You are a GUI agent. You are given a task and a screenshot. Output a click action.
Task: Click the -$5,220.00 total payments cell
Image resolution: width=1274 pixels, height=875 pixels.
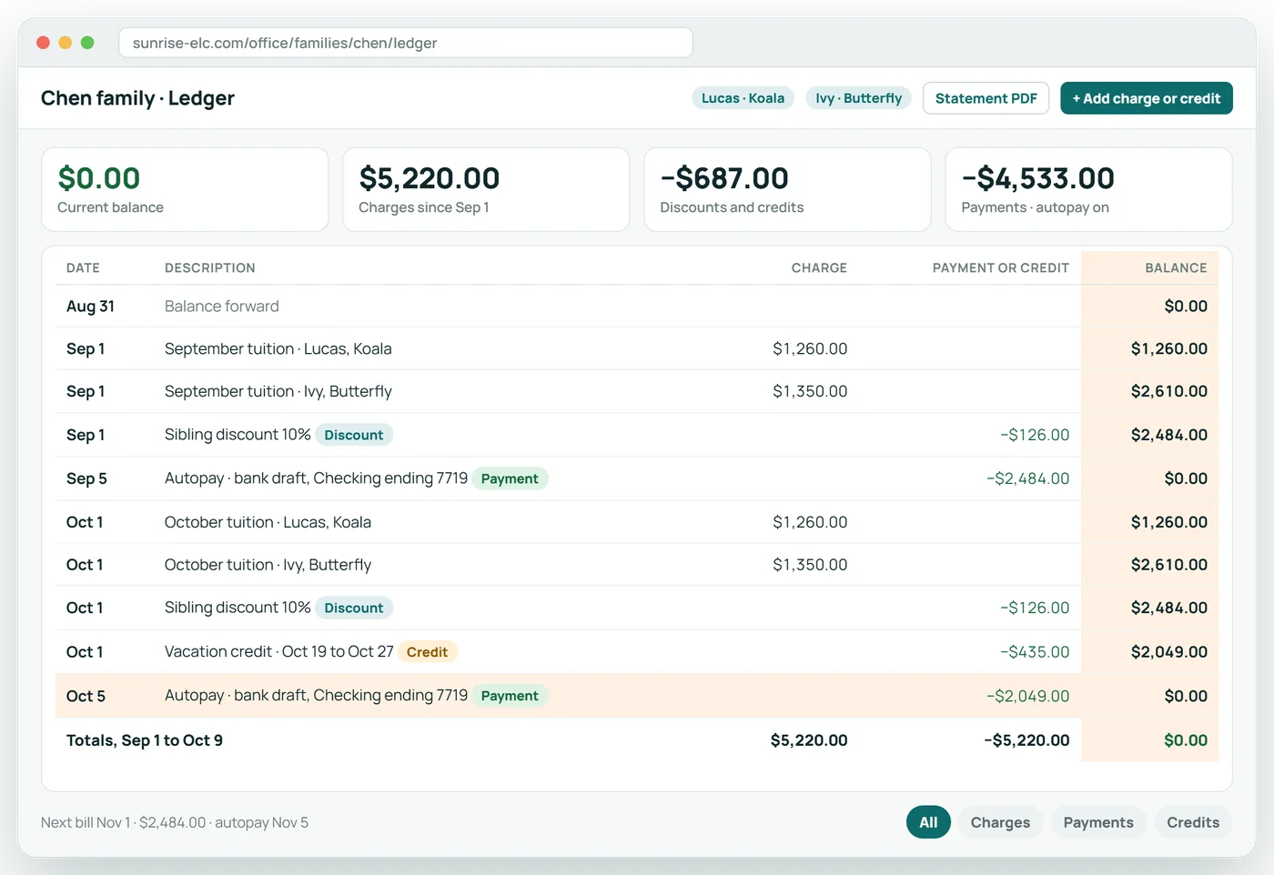coord(1026,740)
